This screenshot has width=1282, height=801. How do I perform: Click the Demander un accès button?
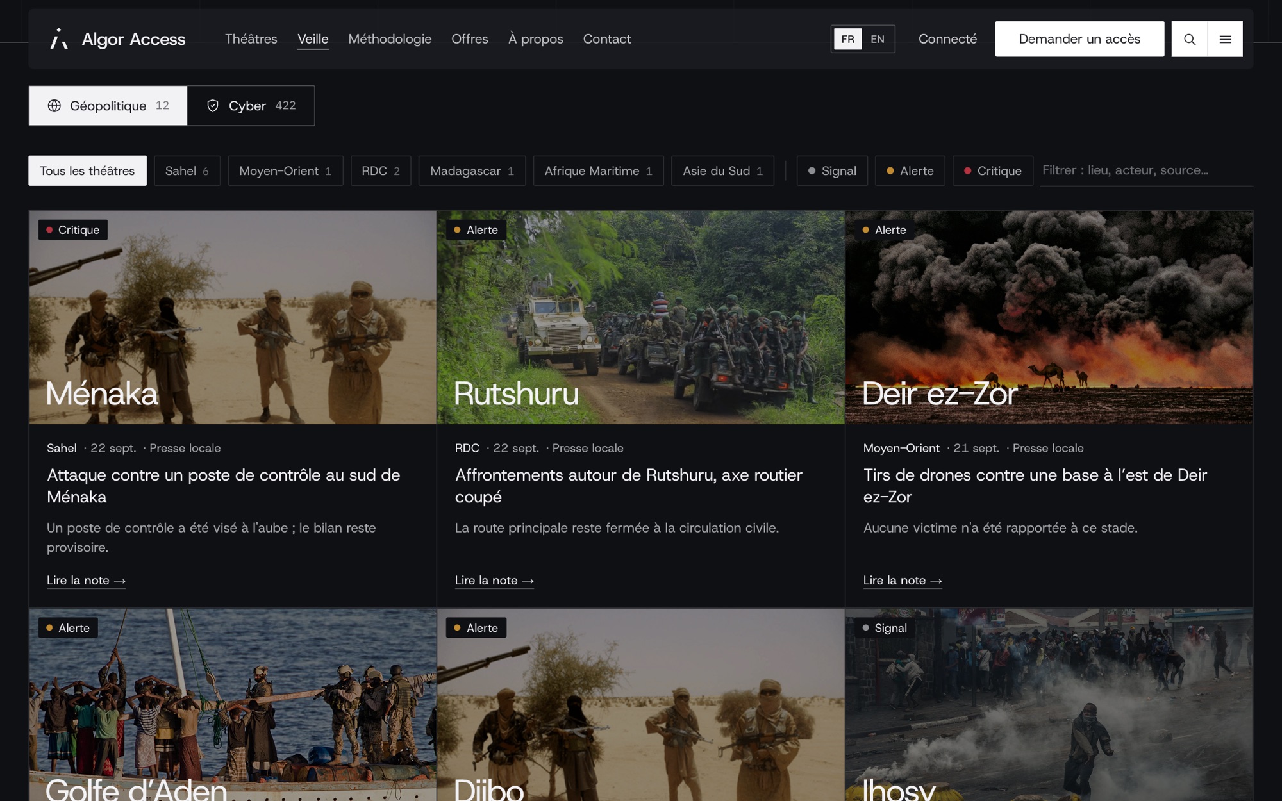click(x=1079, y=39)
